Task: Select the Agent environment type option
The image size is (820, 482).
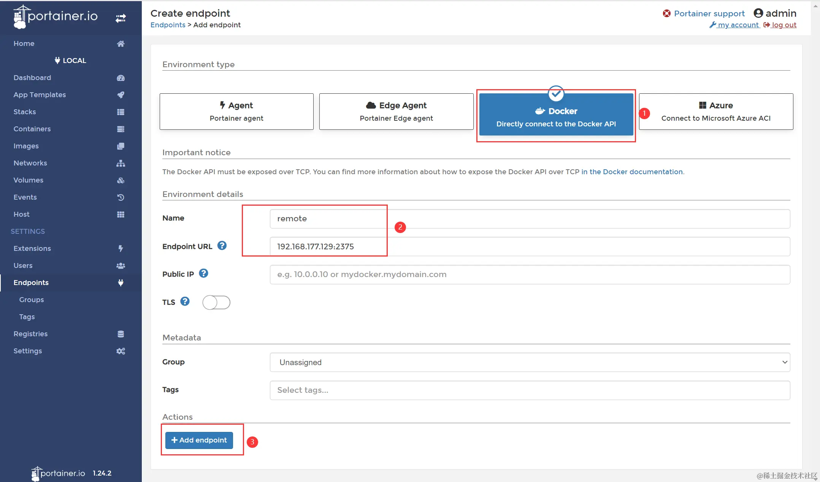Action: (x=236, y=112)
